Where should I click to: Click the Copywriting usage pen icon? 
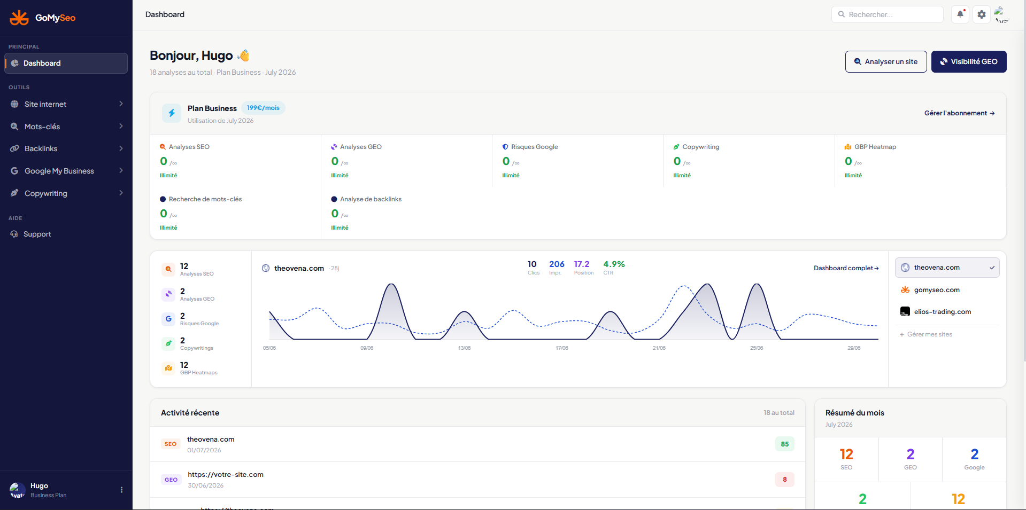click(676, 147)
